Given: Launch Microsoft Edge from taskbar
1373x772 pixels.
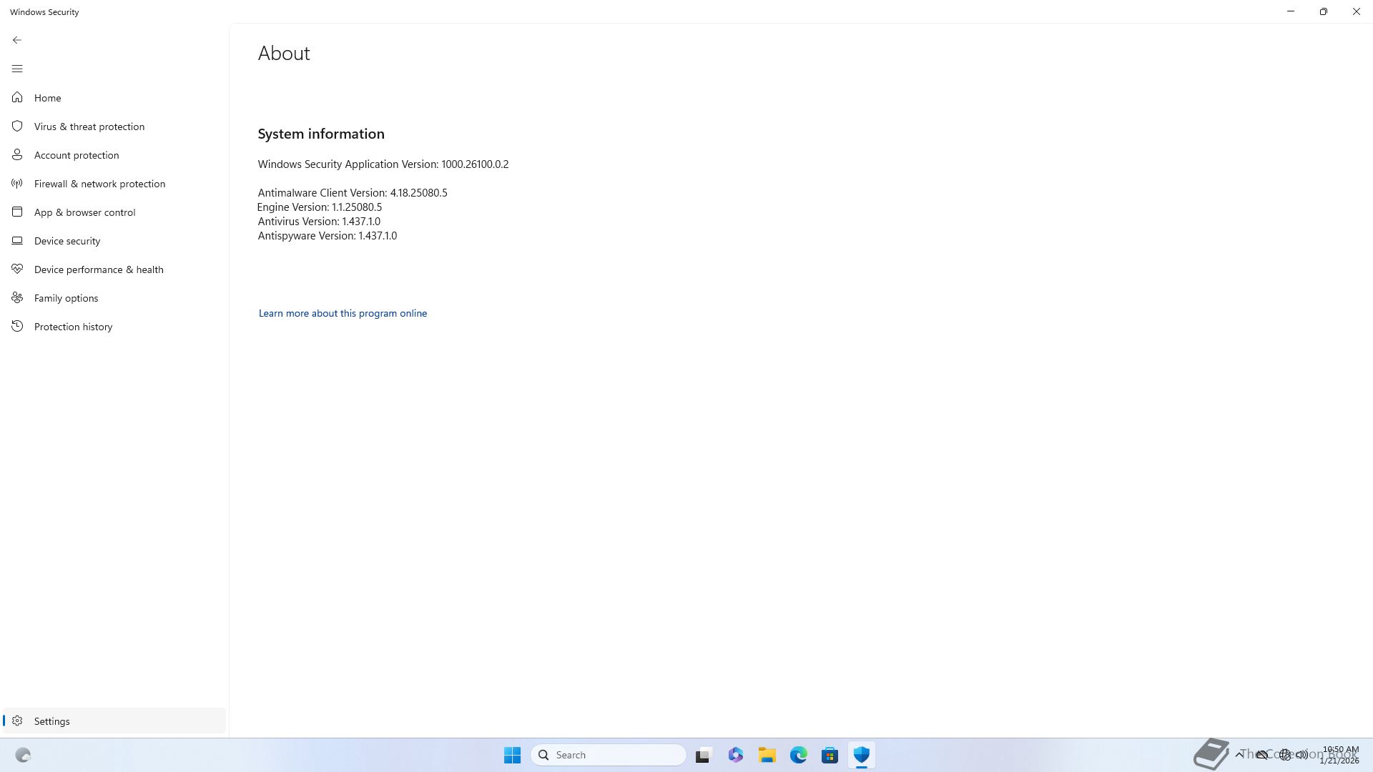Looking at the screenshot, I should 799,755.
